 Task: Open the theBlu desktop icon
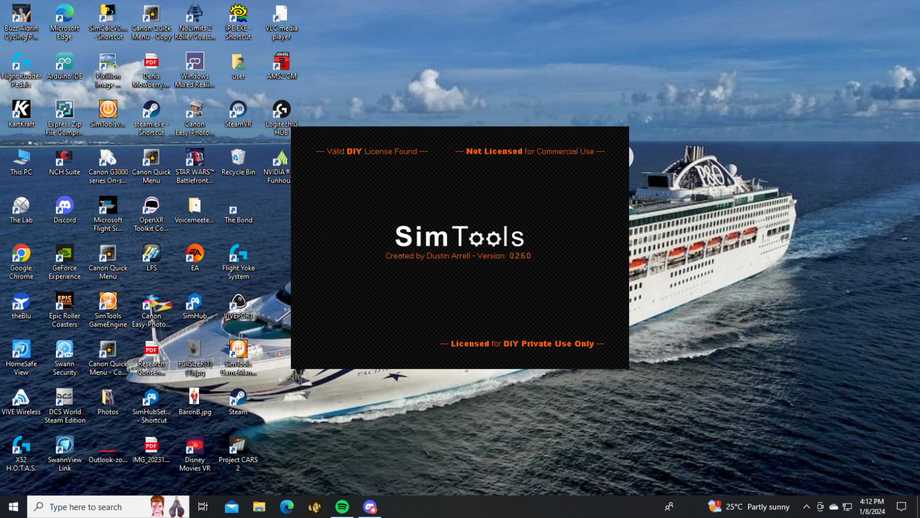(21, 306)
